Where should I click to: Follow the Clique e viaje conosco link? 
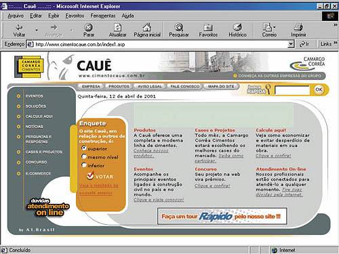(x=159, y=200)
